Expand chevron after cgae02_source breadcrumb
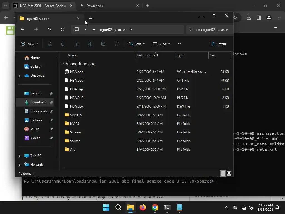The height and width of the screenshot is (214, 285). [x=131, y=30]
